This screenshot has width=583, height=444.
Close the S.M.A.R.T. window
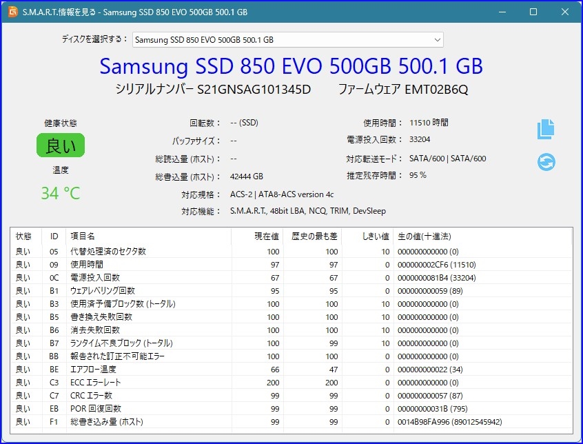point(565,12)
